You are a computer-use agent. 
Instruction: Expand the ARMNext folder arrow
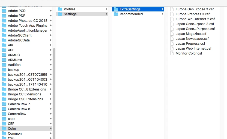51,60
